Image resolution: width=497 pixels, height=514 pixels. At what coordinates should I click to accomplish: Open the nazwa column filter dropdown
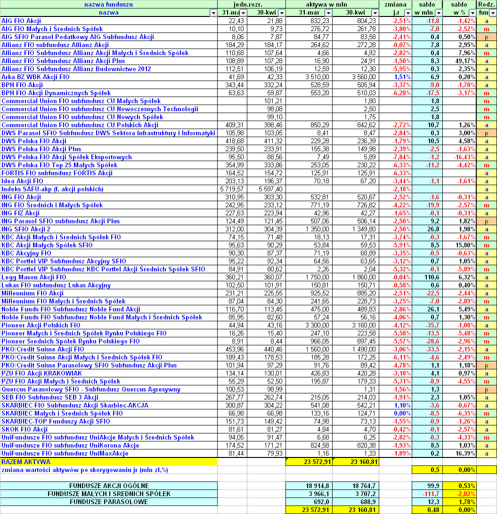(x=213, y=13)
